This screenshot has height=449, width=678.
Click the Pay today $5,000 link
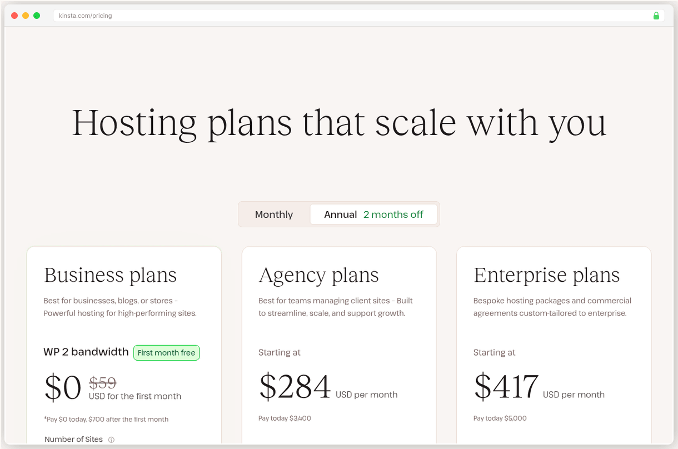[500, 418]
